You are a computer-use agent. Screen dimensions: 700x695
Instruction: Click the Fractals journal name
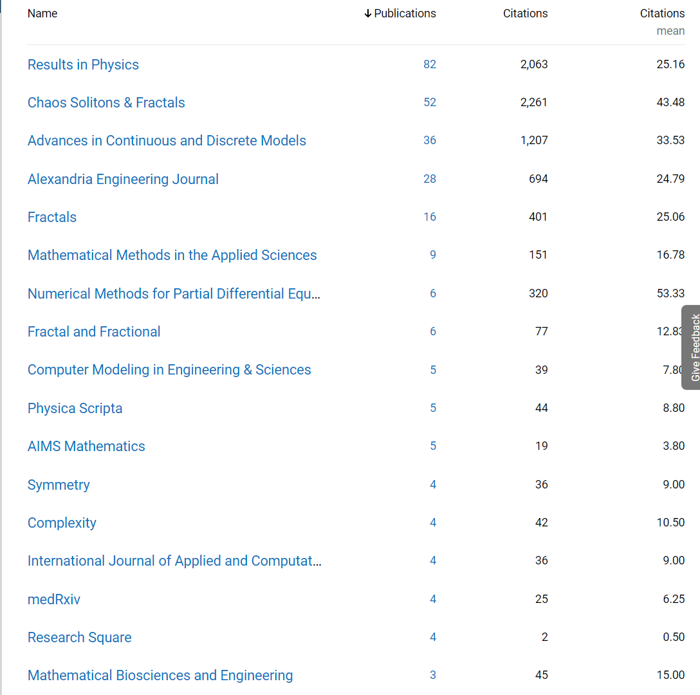(52, 217)
